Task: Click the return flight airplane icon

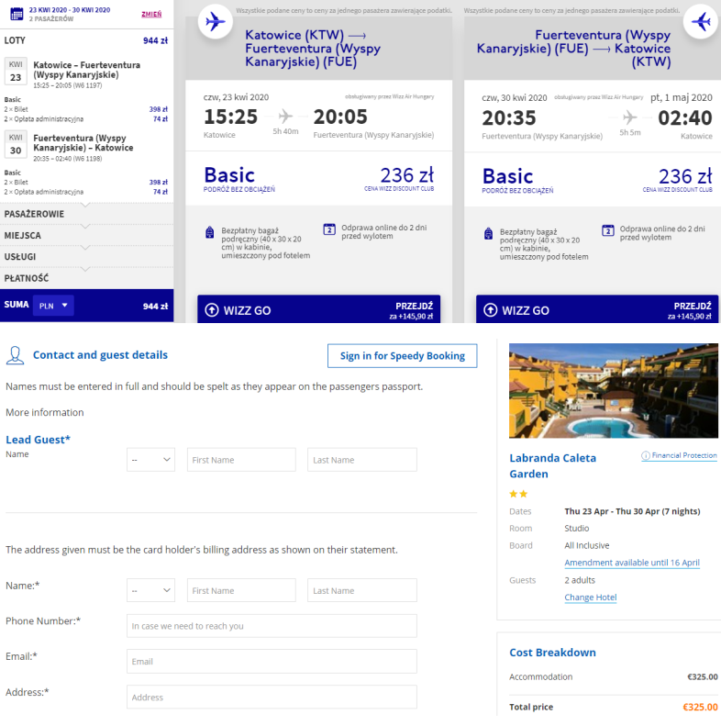Action: [701, 21]
